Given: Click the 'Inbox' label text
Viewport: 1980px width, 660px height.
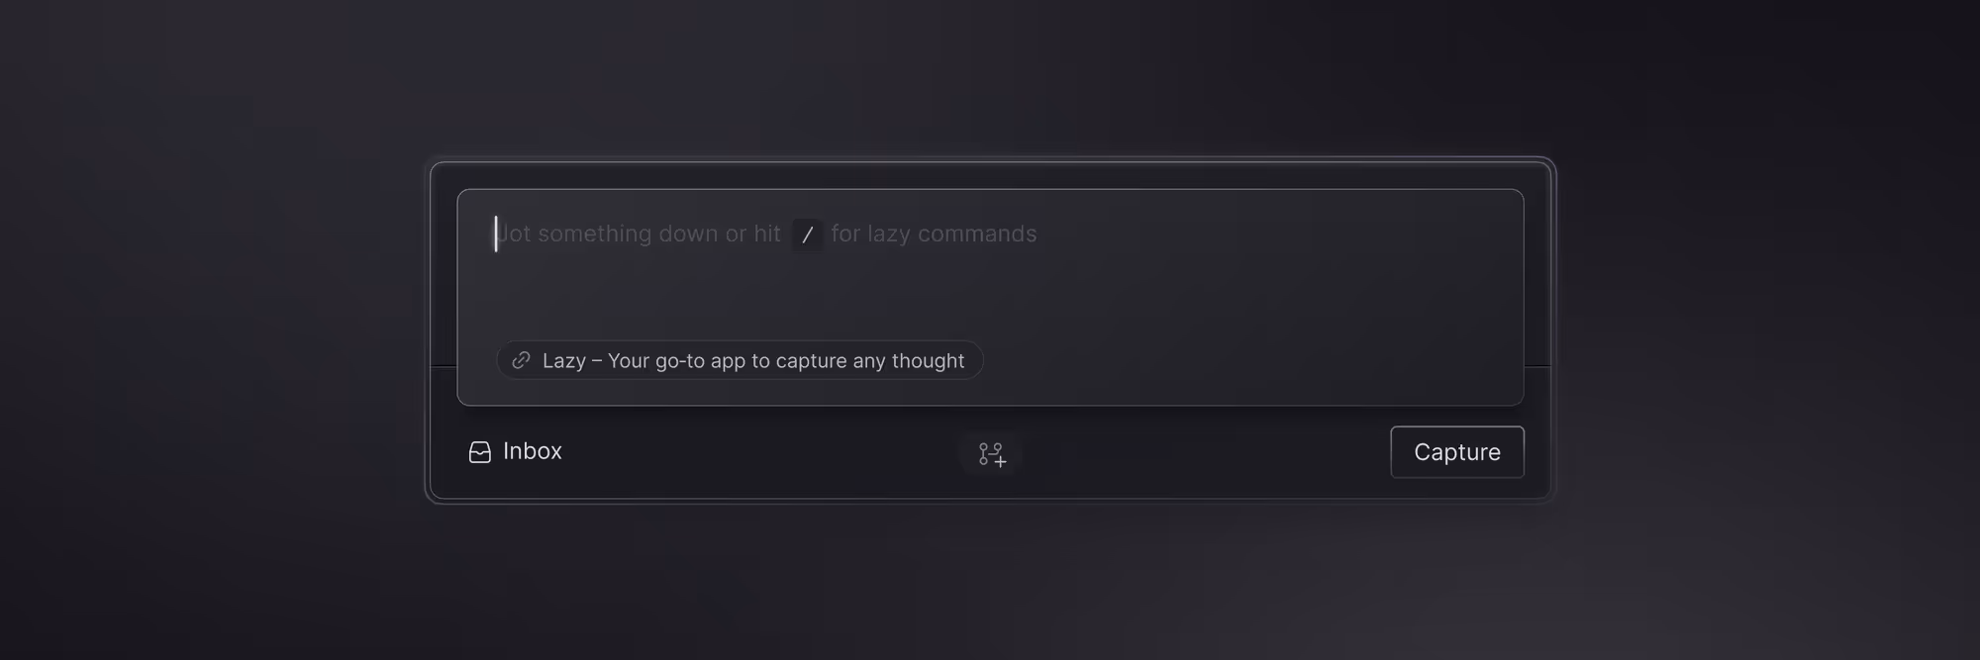Looking at the screenshot, I should (533, 451).
